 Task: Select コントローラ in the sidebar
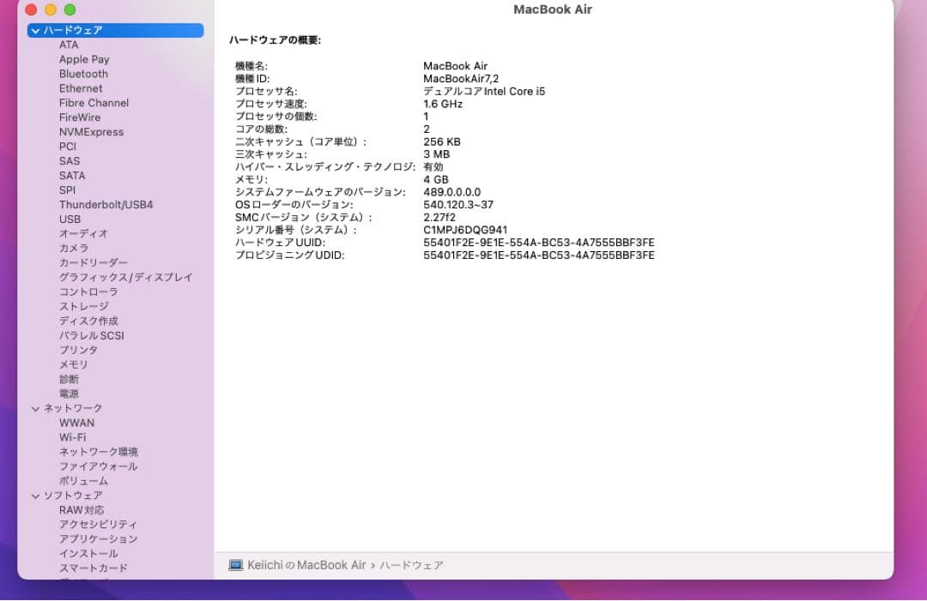88,291
